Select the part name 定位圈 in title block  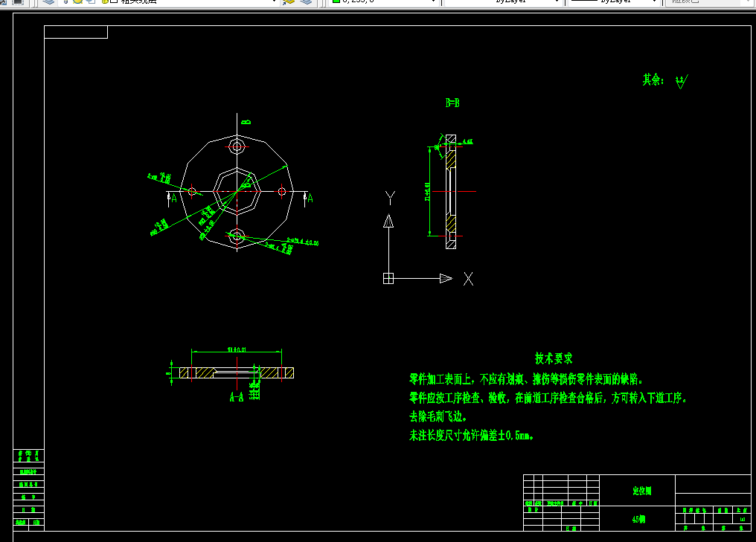click(x=641, y=491)
